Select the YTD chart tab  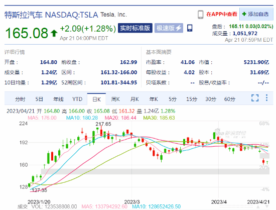pyautogui.click(x=77, y=99)
